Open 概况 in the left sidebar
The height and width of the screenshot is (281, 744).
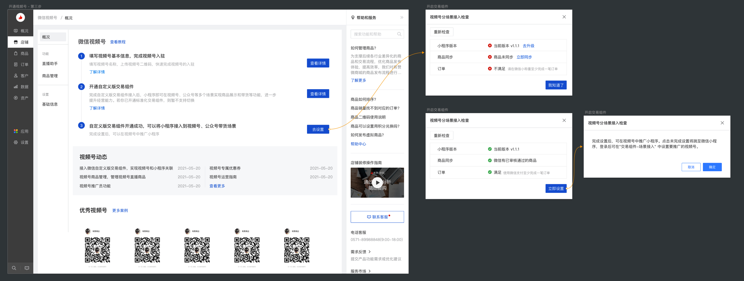tap(21, 31)
